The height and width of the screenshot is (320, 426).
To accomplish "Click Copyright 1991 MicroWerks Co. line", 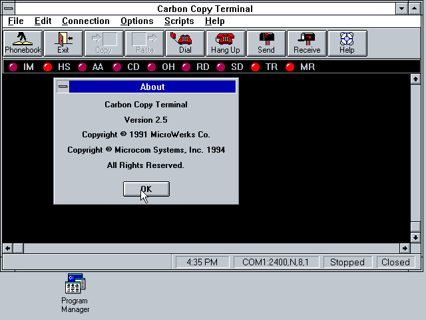I will [x=146, y=135].
